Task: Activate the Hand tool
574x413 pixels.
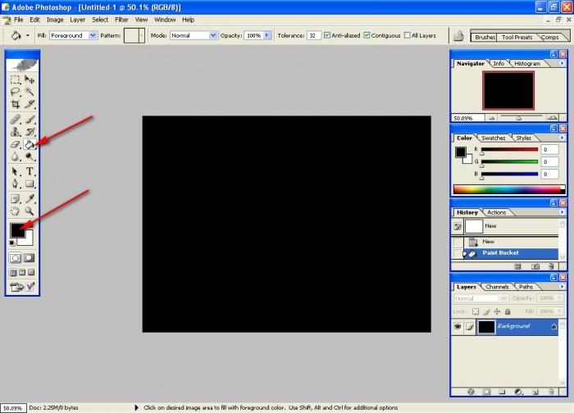Action: pos(16,211)
